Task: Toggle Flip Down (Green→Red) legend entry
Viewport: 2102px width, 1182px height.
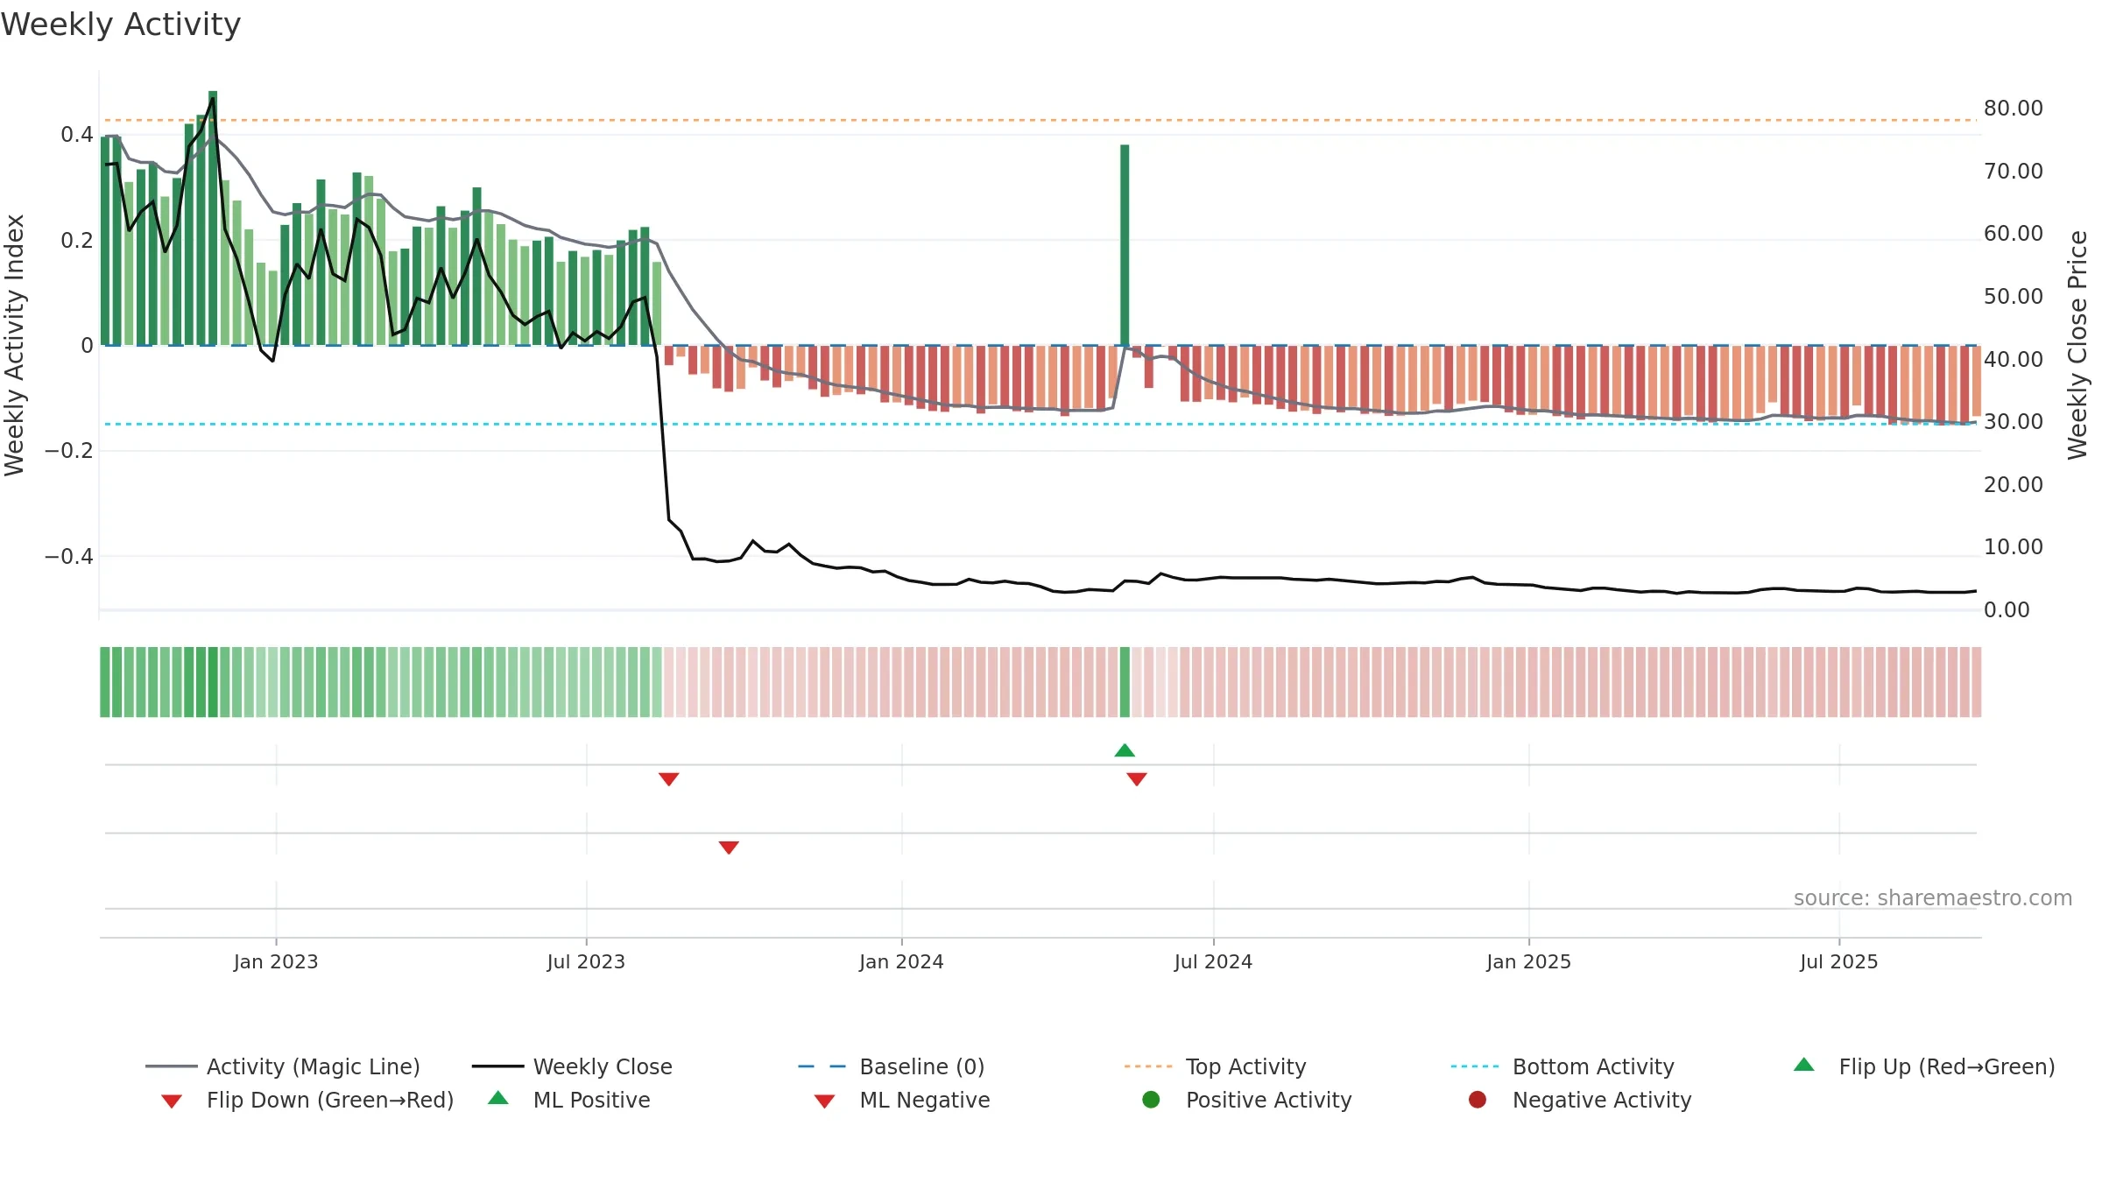Action: click(307, 1100)
